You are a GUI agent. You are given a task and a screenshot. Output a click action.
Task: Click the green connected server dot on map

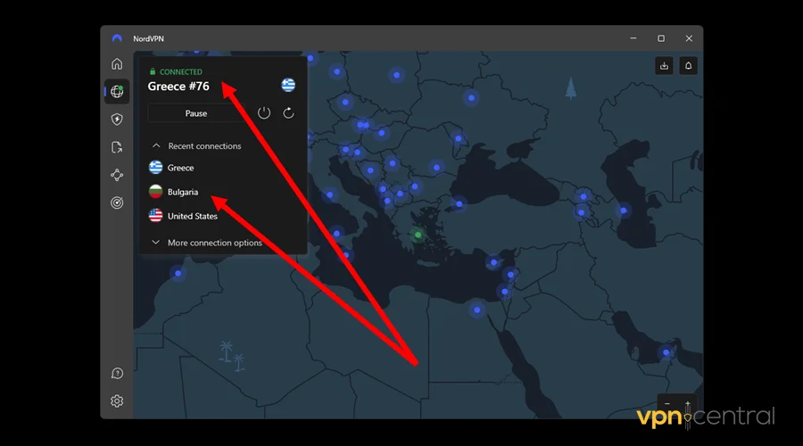pos(418,235)
